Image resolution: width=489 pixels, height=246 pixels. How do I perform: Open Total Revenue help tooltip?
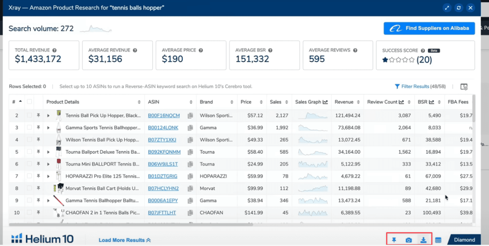tap(54, 50)
